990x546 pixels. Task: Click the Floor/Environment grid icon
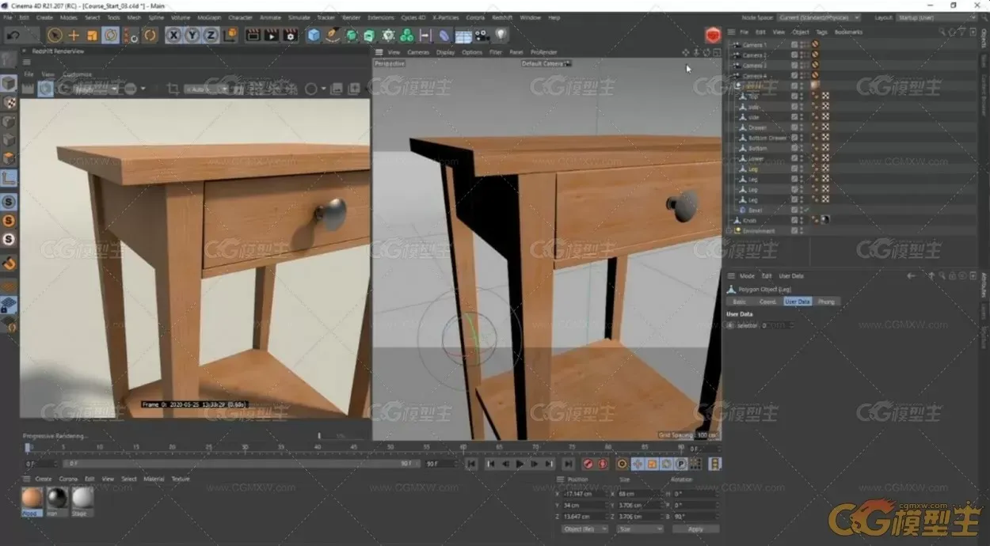point(463,36)
